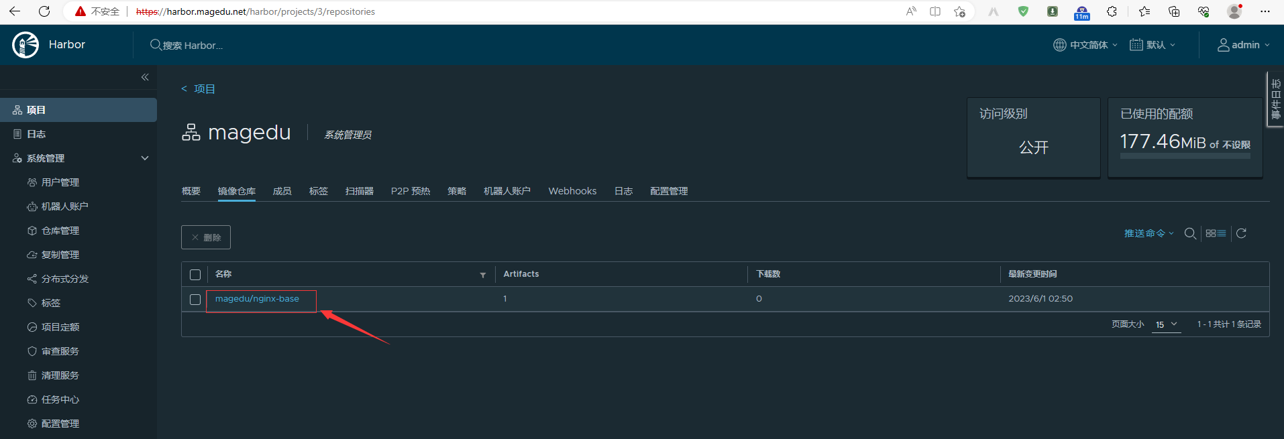
Task: Open the browser profile avatar
Action: (1234, 11)
